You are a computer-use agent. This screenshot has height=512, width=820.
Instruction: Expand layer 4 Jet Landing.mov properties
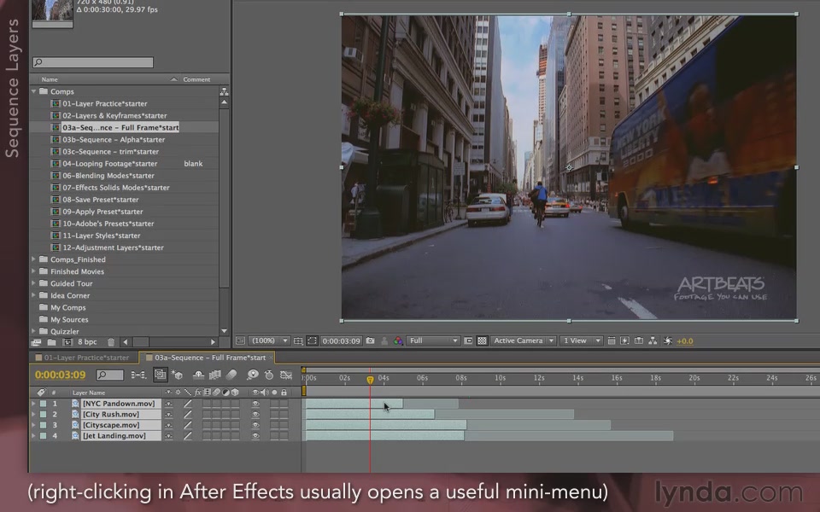(x=33, y=436)
